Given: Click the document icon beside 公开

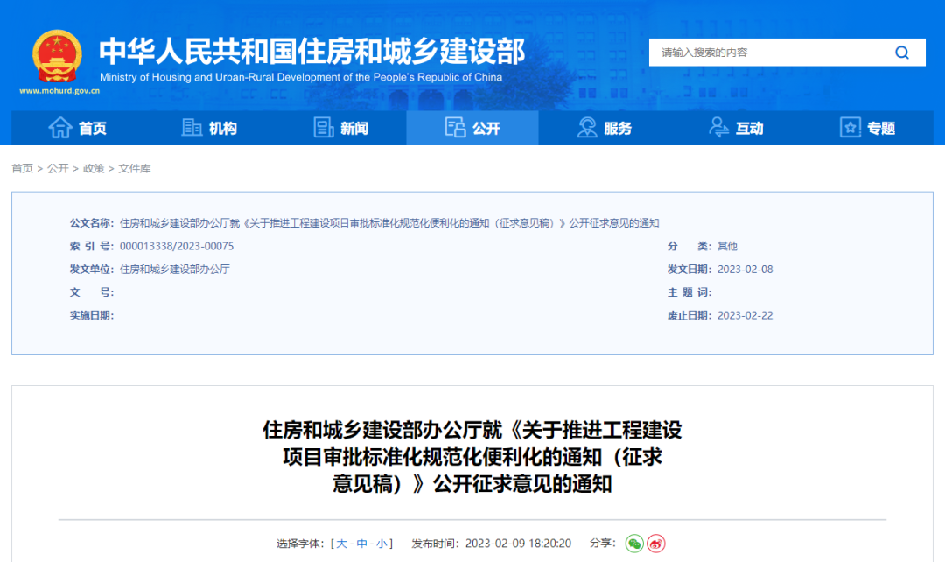Looking at the screenshot, I should point(455,128).
